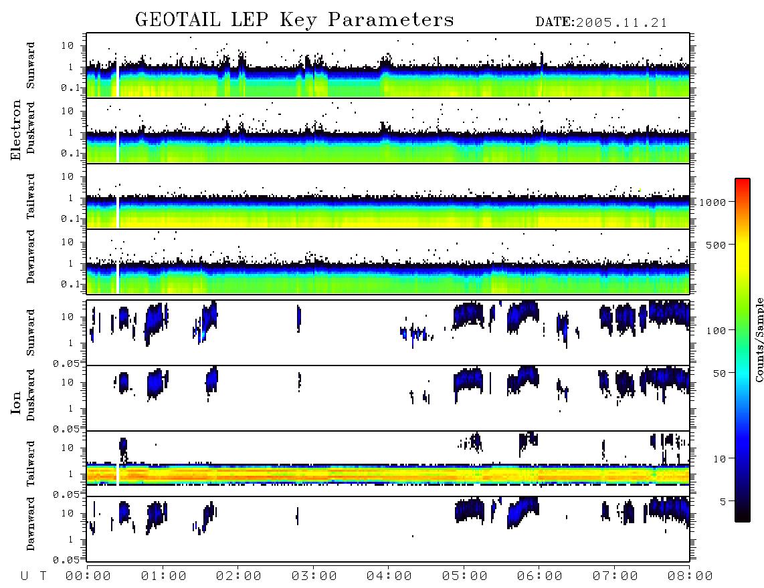Click the 100 colorbar tick label
Viewport: 764px width, 588px height.
716,331
